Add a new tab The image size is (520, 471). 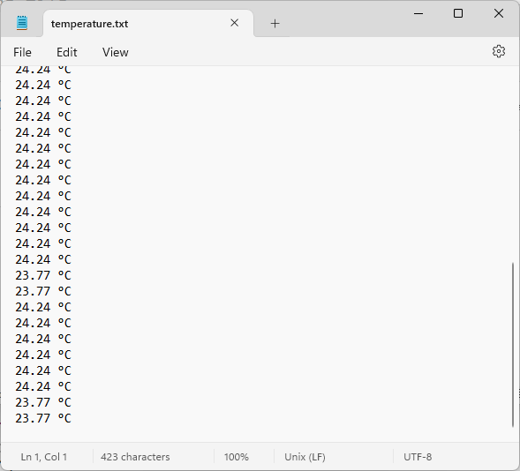[275, 24]
